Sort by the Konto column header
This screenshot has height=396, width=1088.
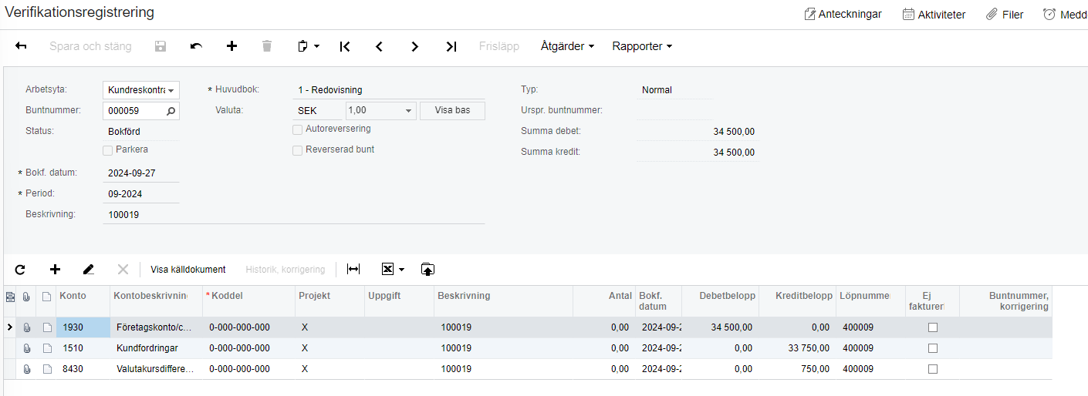pos(83,301)
